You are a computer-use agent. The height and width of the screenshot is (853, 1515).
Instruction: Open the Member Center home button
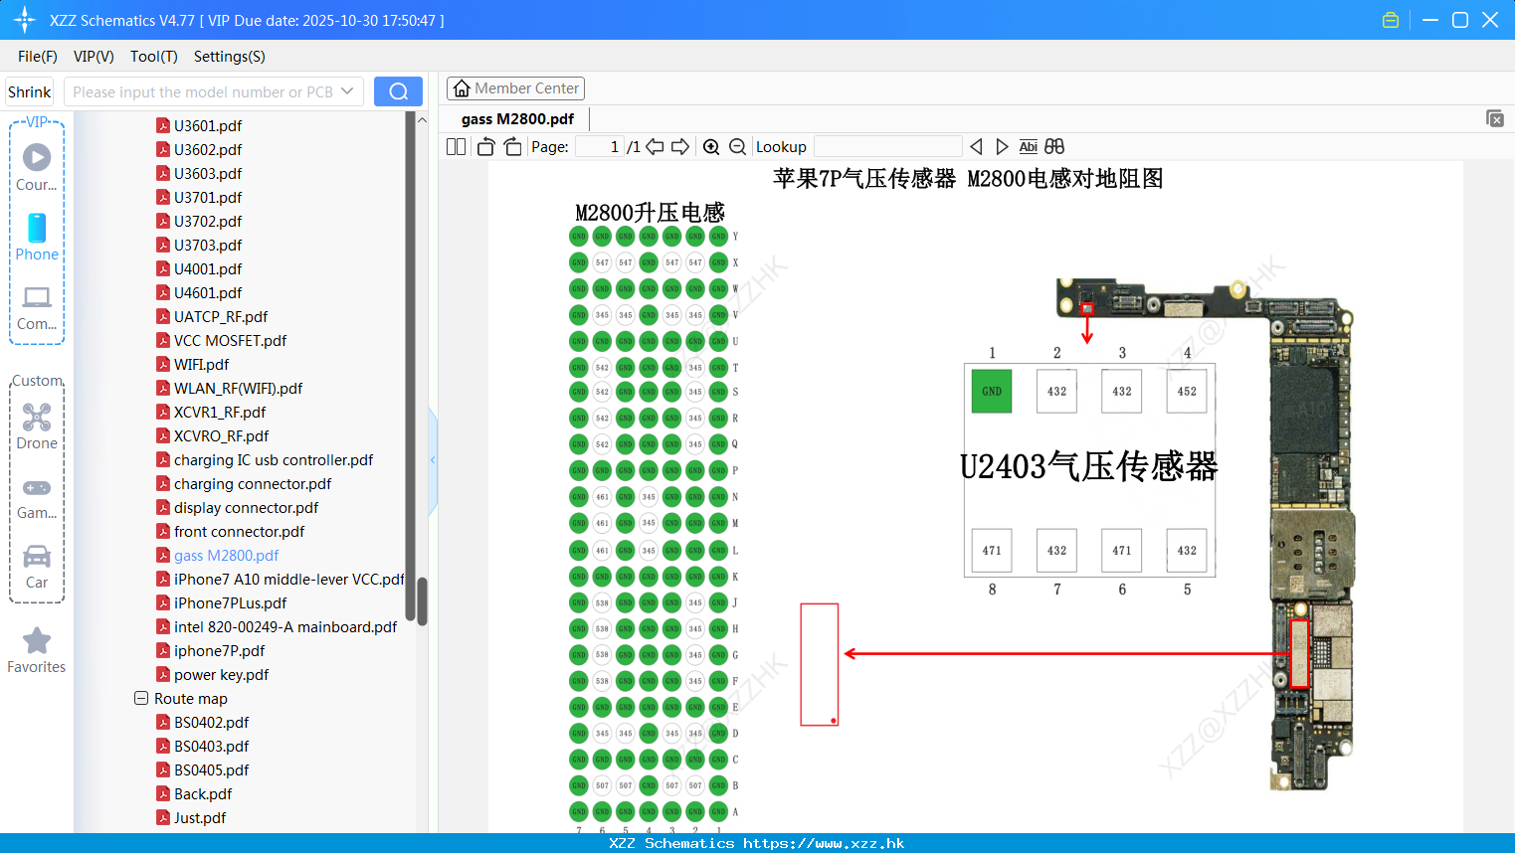tap(515, 88)
